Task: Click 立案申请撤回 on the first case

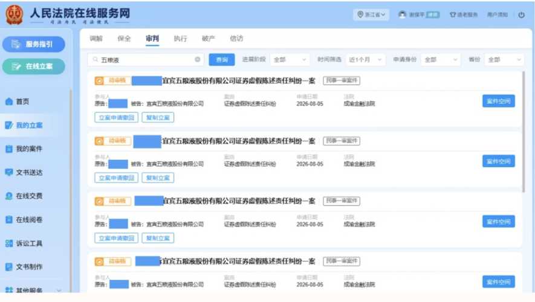Action: pos(116,118)
